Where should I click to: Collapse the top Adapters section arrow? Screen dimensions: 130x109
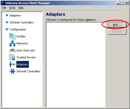coord(7,15)
